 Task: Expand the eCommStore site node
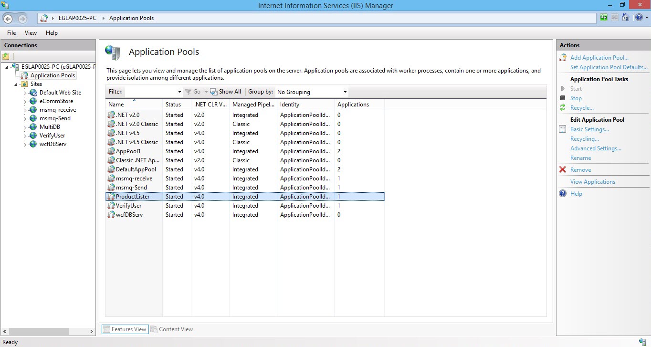[25, 102]
